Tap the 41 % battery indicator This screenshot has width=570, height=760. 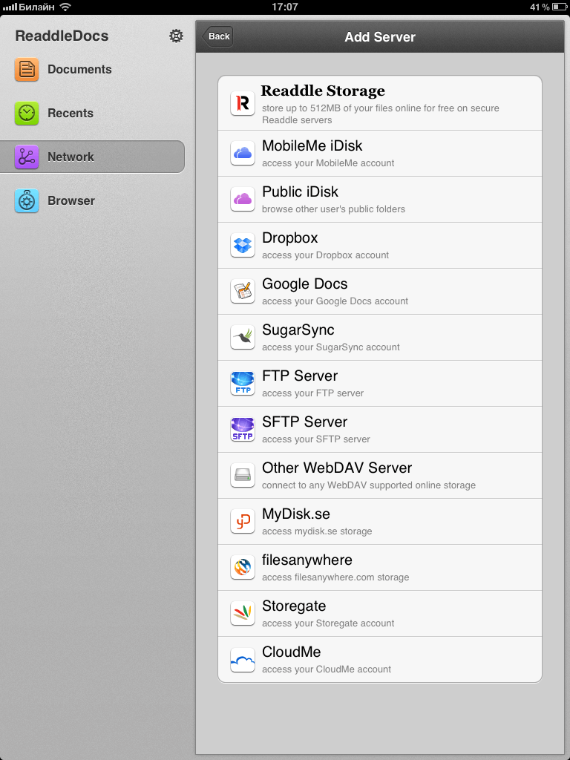click(550, 7)
